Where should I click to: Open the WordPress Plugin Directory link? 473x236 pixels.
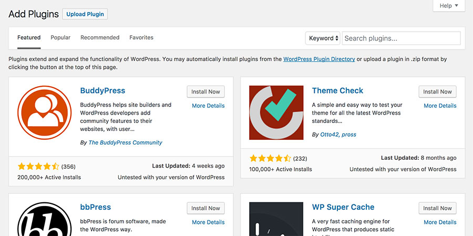coord(319,59)
